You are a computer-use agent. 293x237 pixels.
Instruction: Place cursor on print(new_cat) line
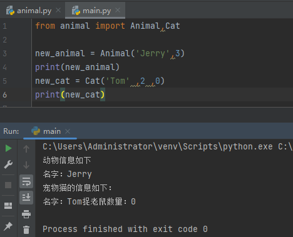pyautogui.click(x=70, y=95)
